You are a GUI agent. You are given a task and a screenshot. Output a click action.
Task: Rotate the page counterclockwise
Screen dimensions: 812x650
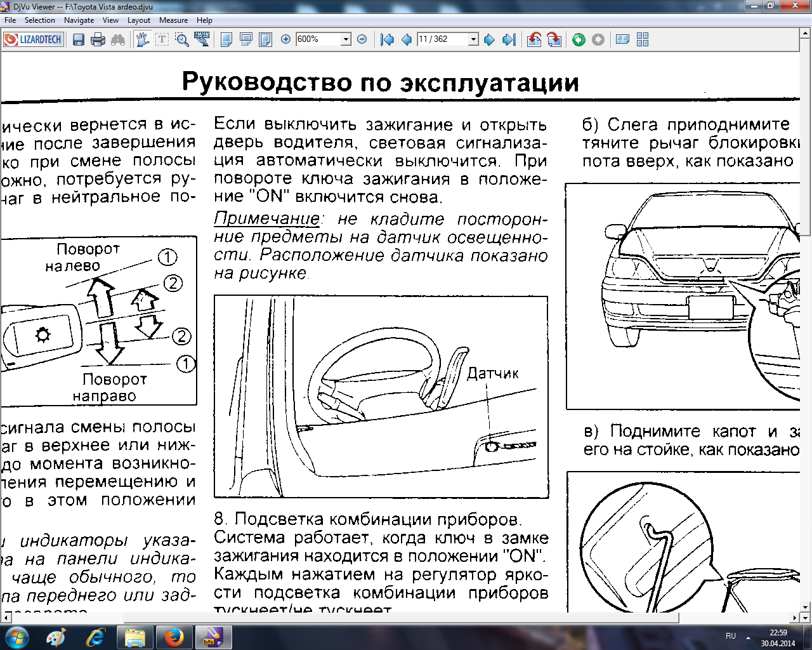534,40
